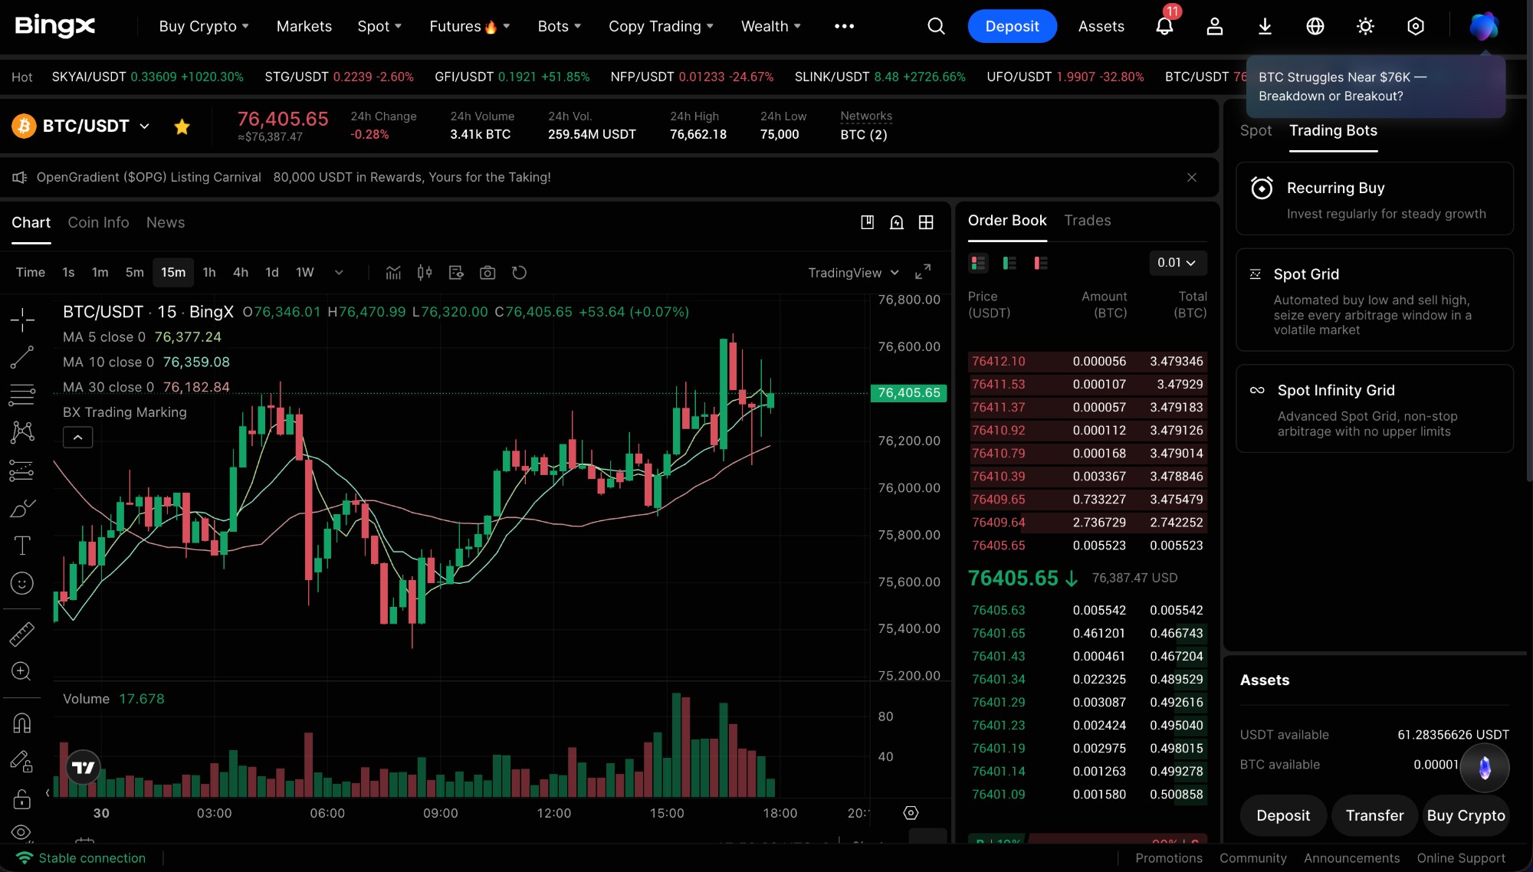Switch to Trades tab

tap(1087, 221)
